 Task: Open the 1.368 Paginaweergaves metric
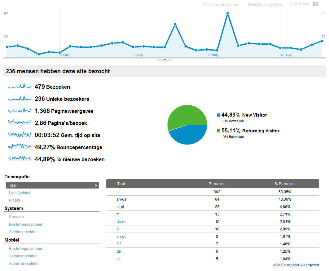point(64,111)
